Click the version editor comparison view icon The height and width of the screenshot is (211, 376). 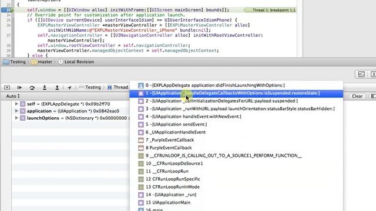pos(361,74)
